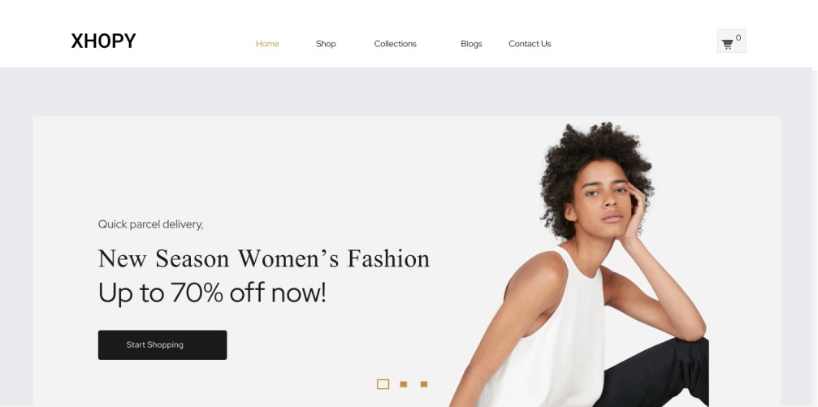The height and width of the screenshot is (407, 818).
Task: Click the model's curly hair
Action: pyautogui.click(x=595, y=151)
